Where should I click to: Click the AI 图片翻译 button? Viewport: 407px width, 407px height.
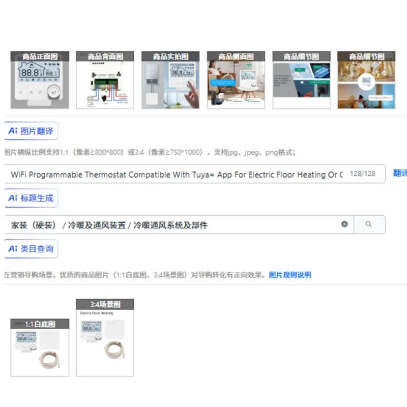(31, 131)
